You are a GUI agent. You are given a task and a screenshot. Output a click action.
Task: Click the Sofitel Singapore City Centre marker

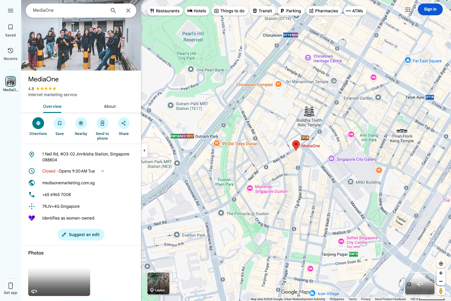pos(341,242)
